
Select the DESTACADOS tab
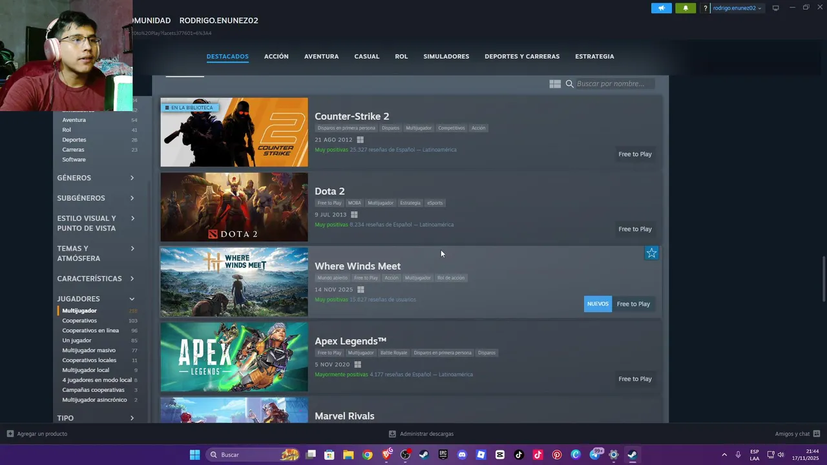(x=227, y=57)
